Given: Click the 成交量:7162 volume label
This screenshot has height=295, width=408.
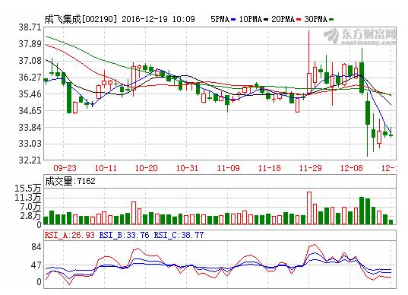Looking at the screenshot, I should point(70,181).
